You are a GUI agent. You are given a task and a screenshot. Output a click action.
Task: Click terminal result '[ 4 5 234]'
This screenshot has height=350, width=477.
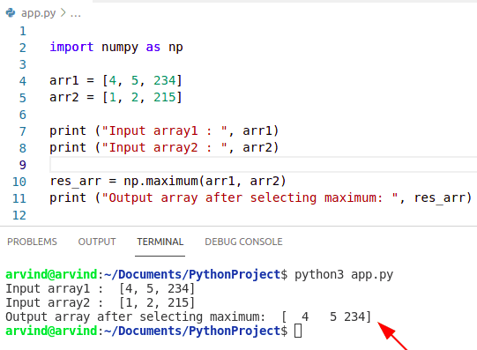pos(326,316)
